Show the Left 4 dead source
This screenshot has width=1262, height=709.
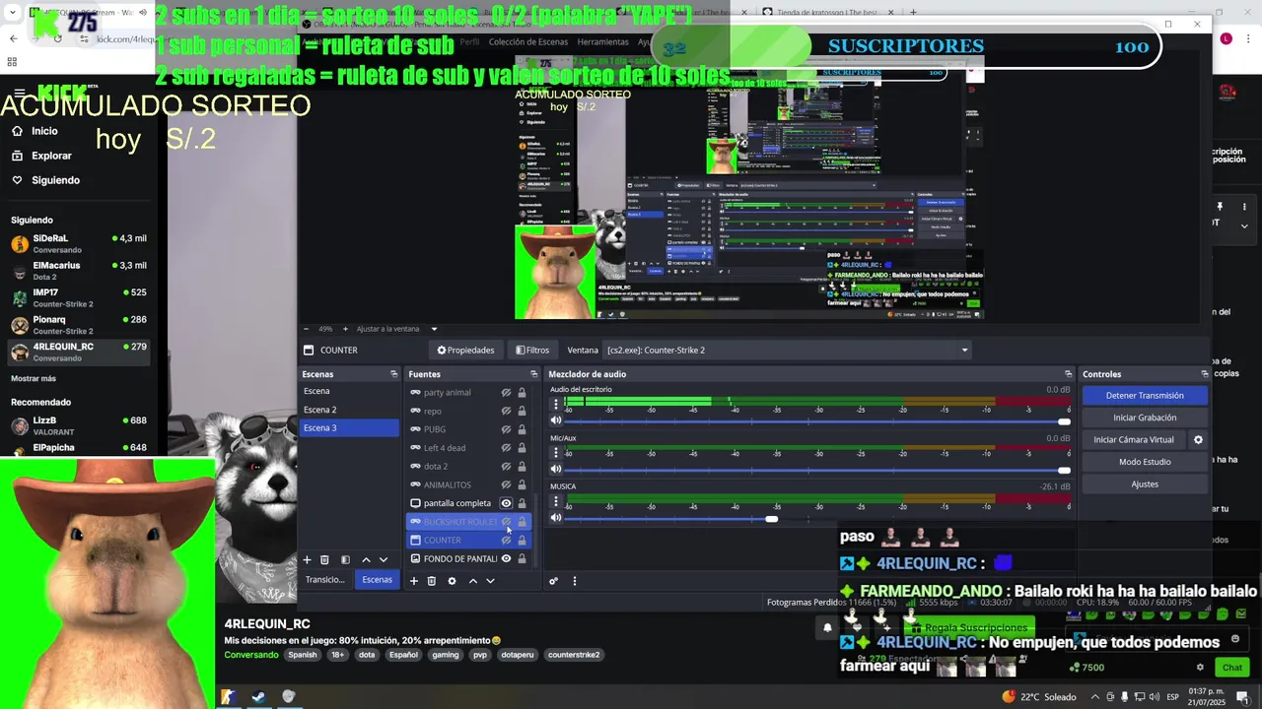click(506, 448)
